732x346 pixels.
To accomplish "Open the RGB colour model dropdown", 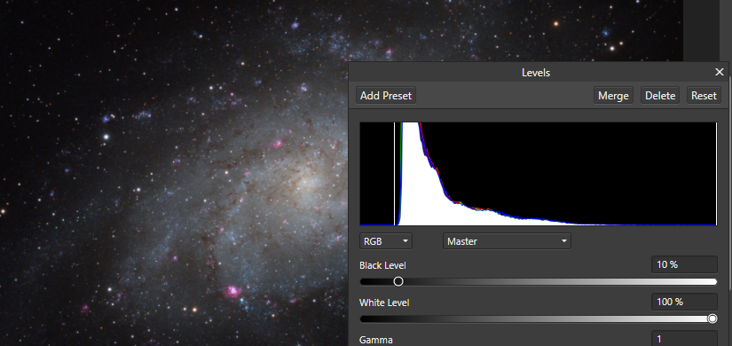I will [x=386, y=241].
